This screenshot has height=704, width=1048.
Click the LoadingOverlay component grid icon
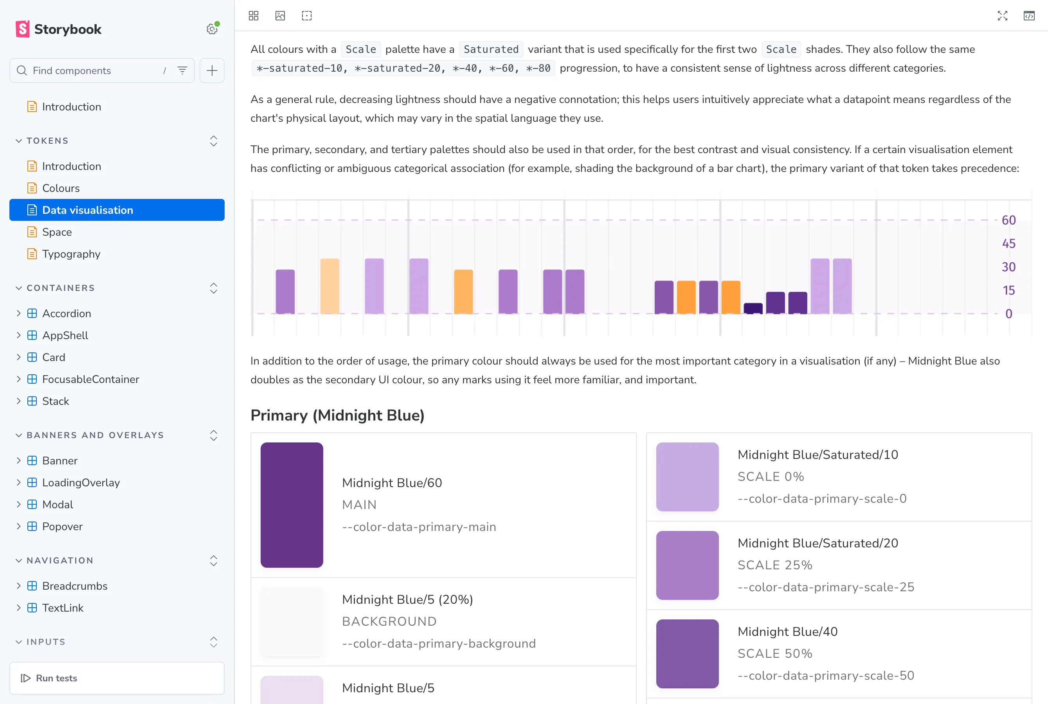click(x=32, y=483)
